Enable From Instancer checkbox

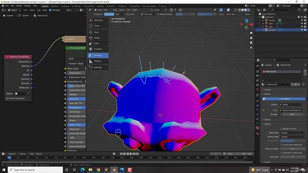[x=8, y=99]
